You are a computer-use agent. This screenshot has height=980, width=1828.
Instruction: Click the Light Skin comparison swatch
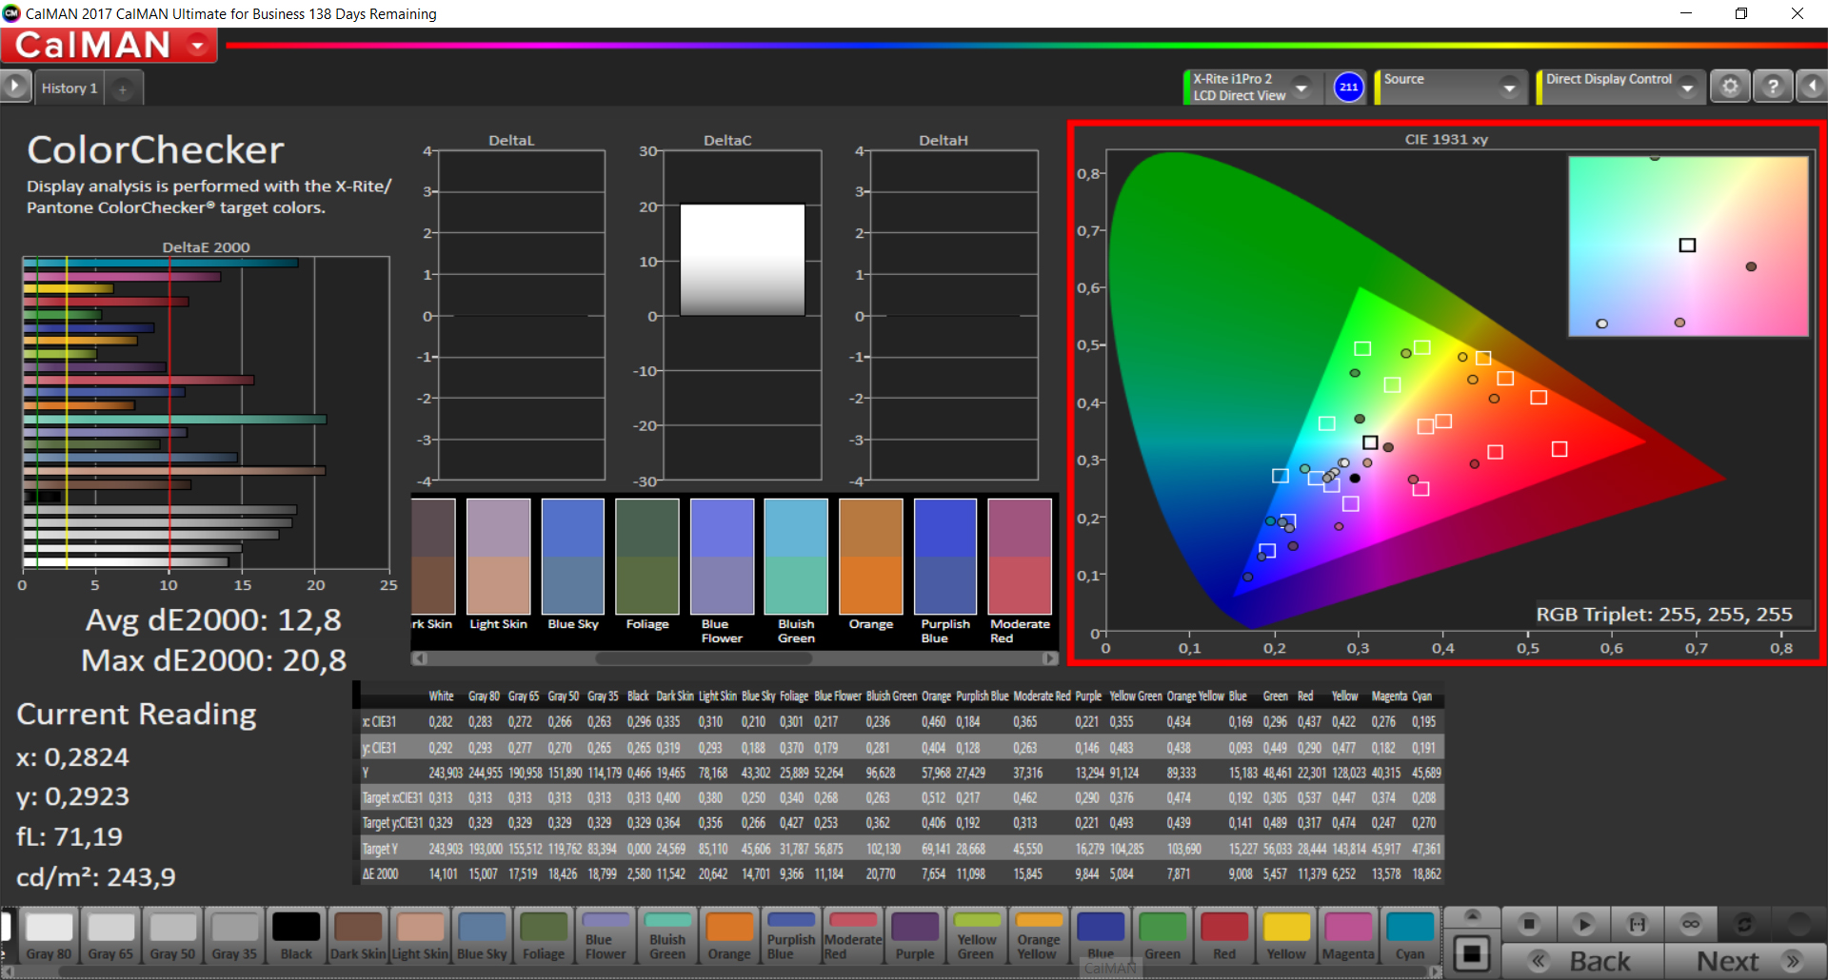click(x=498, y=557)
